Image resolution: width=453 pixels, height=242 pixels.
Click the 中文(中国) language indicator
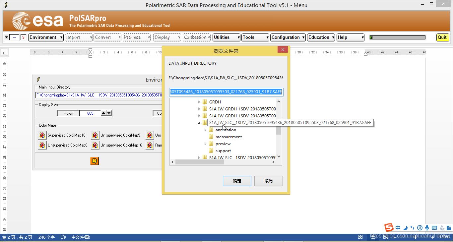[81, 237]
